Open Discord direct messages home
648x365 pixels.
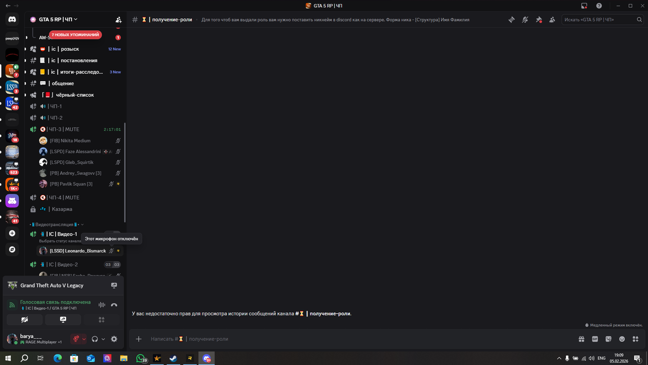[12, 20]
